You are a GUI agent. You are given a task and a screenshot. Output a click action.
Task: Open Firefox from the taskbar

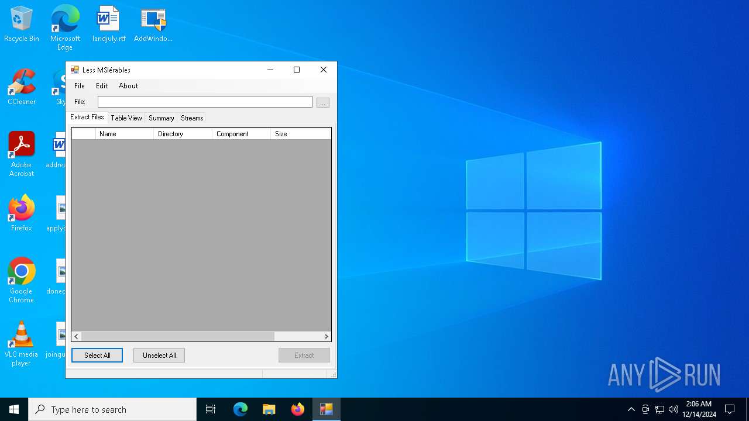pos(298,409)
